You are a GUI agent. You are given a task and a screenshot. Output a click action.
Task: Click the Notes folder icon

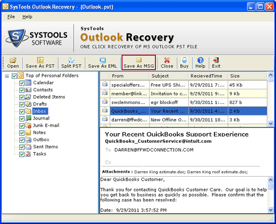[28, 133]
